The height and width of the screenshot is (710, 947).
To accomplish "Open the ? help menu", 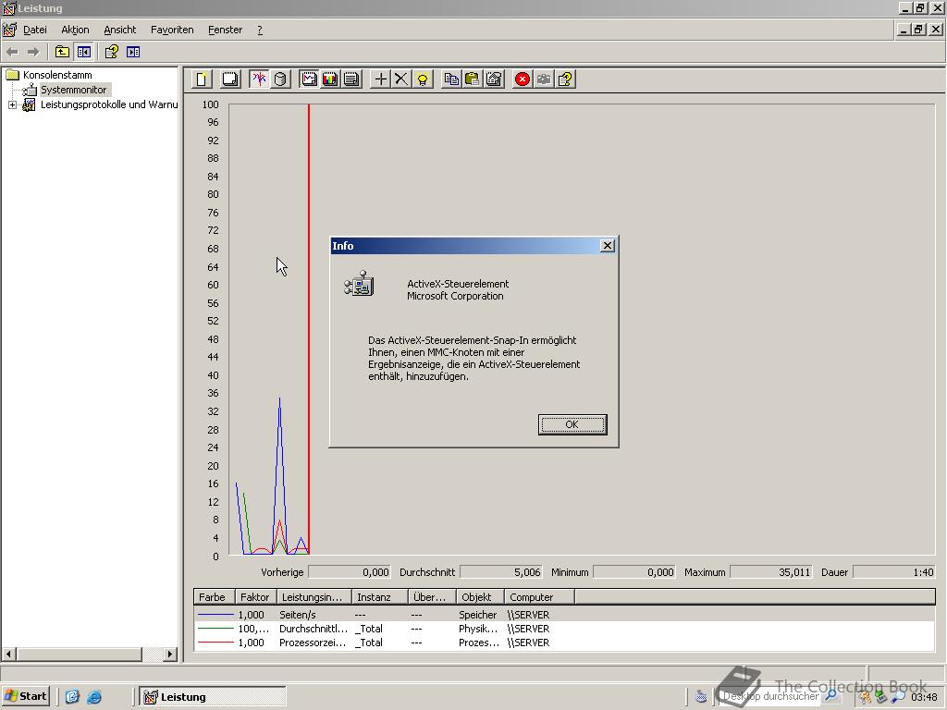I will pyautogui.click(x=260, y=30).
